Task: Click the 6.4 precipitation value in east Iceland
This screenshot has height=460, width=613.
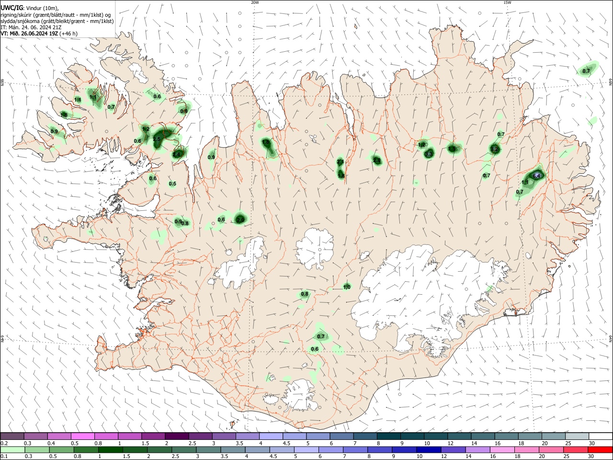Action: (x=536, y=176)
